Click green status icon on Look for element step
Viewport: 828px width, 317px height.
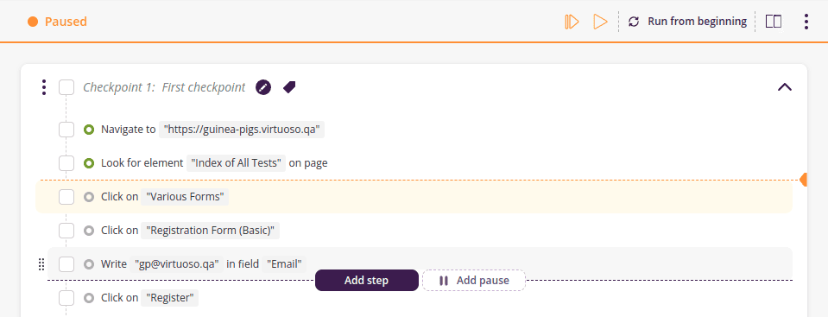pos(89,163)
